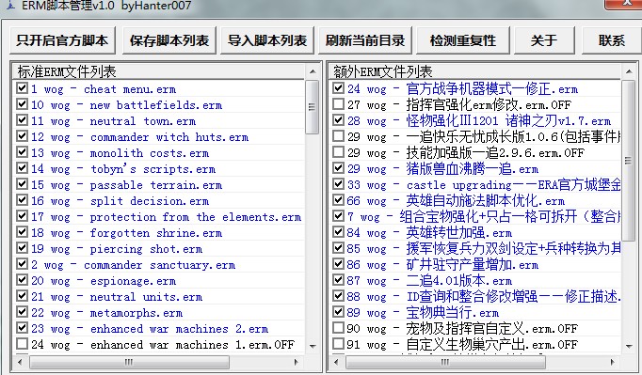This screenshot has height=375, width=642.
Task: Toggle 21 wog - neutral units.erm checkbox
Action: tap(22, 296)
